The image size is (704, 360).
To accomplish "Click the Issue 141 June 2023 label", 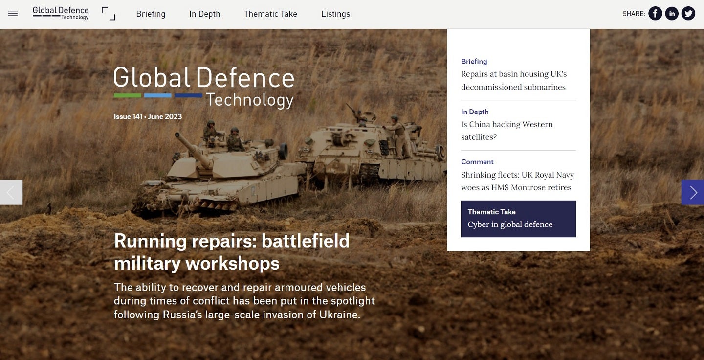I will click(148, 116).
